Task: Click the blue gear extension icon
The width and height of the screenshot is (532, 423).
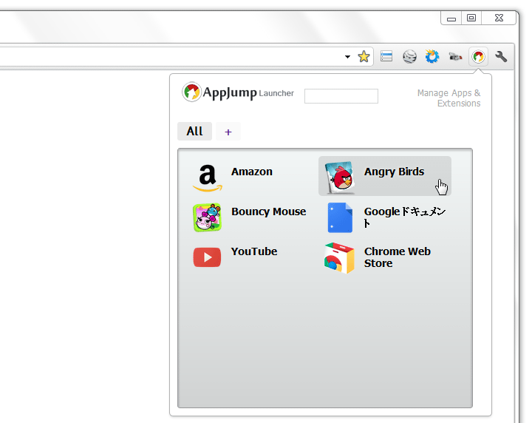Action: (432, 56)
